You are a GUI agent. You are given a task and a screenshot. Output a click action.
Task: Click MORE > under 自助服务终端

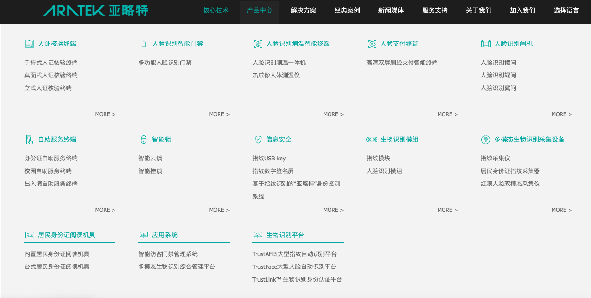point(105,210)
